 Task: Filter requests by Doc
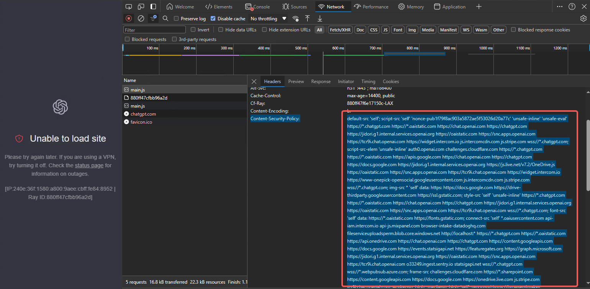[361, 30]
